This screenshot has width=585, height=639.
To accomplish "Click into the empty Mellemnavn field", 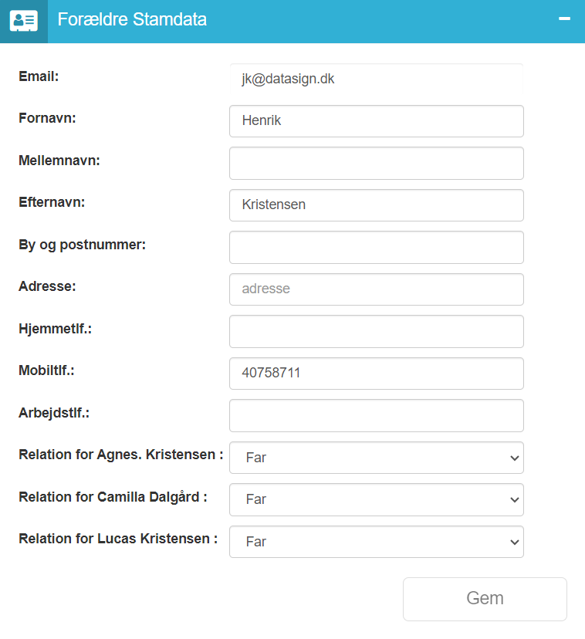I will [x=376, y=163].
